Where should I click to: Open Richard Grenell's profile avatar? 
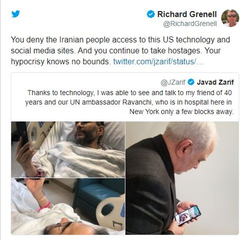(230, 18)
